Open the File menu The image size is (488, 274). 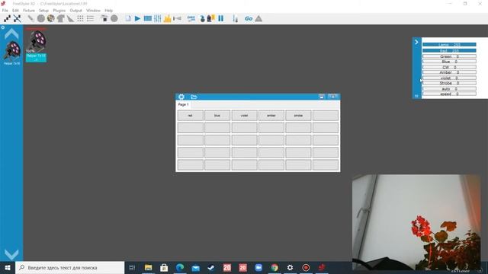(x=5, y=11)
